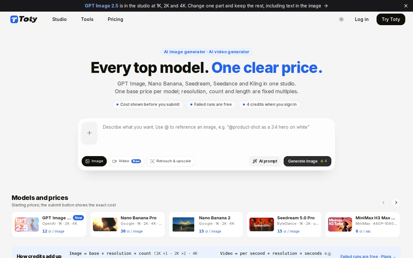Screen dimensions: 413x258
Task: Open the Seedream 5.0 Pro thumbnail
Action: pyautogui.click(x=262, y=224)
